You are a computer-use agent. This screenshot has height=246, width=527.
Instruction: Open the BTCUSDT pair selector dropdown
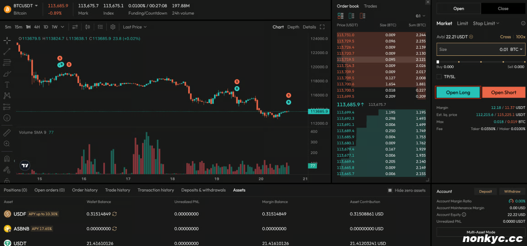click(x=25, y=6)
